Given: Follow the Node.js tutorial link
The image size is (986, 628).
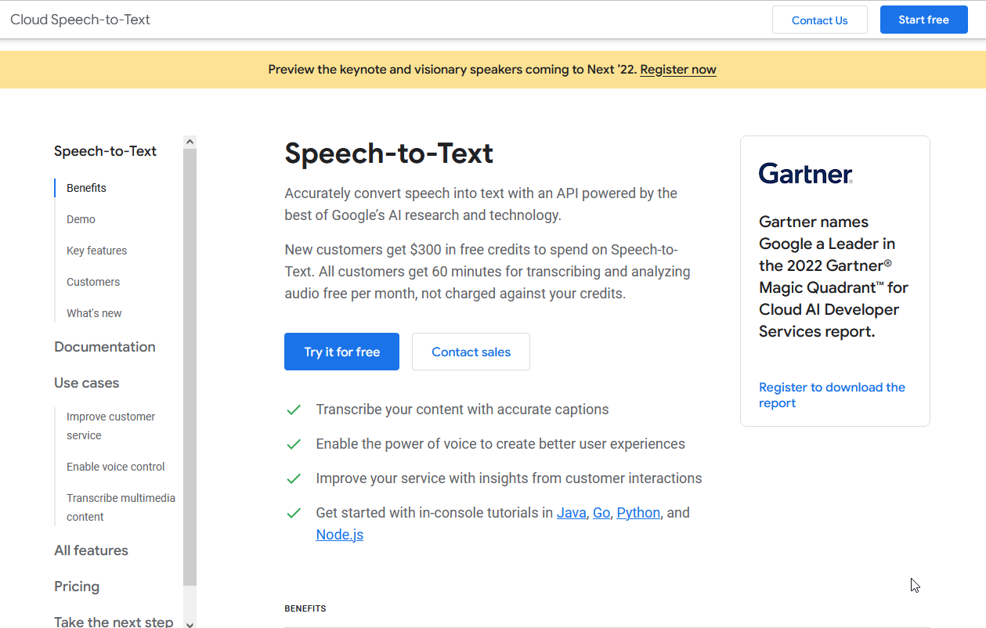Looking at the screenshot, I should click(x=339, y=535).
